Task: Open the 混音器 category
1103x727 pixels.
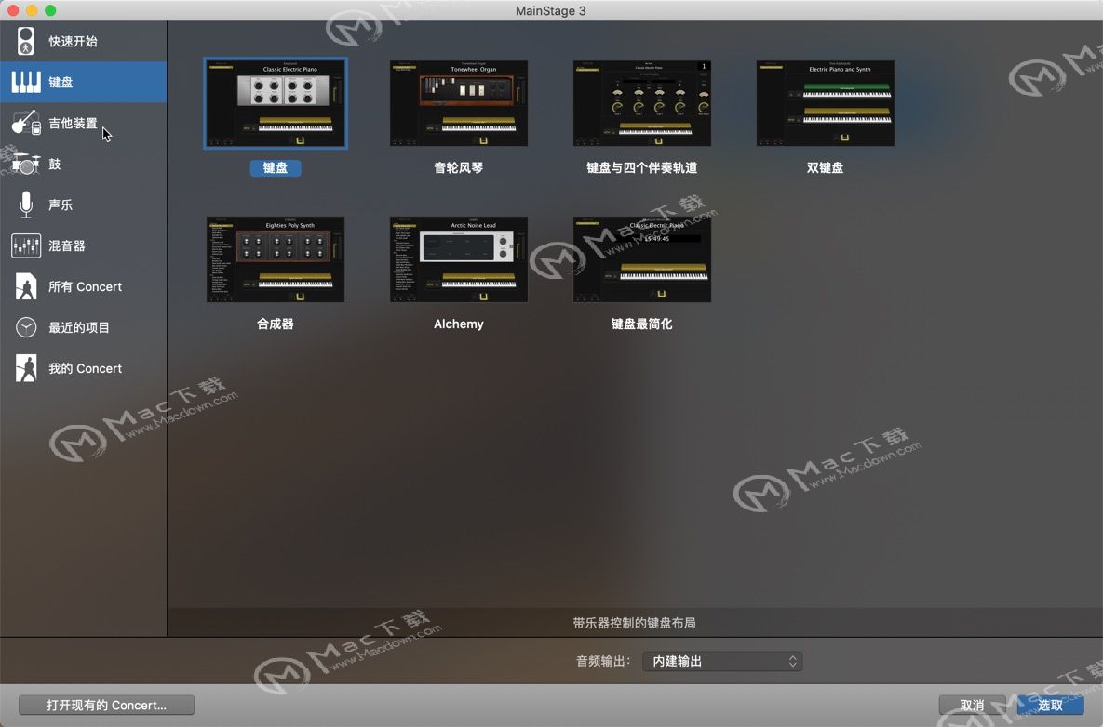Action: point(83,245)
